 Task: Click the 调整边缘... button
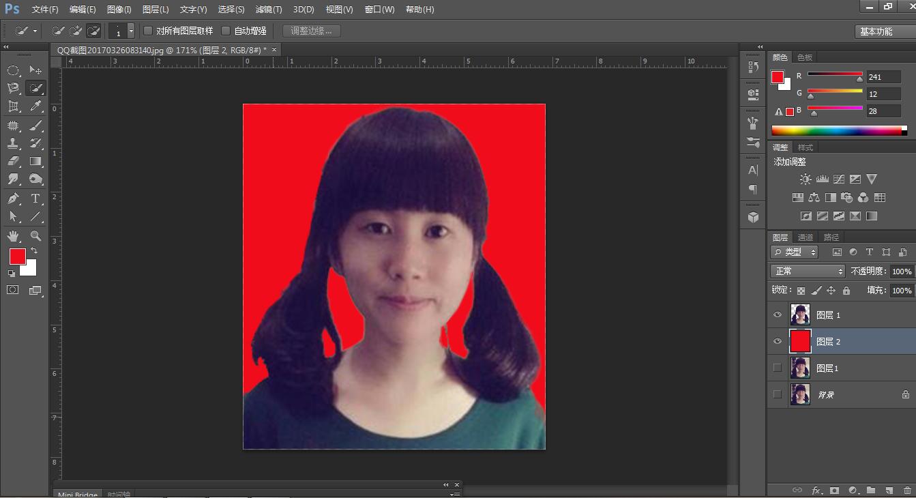(311, 31)
